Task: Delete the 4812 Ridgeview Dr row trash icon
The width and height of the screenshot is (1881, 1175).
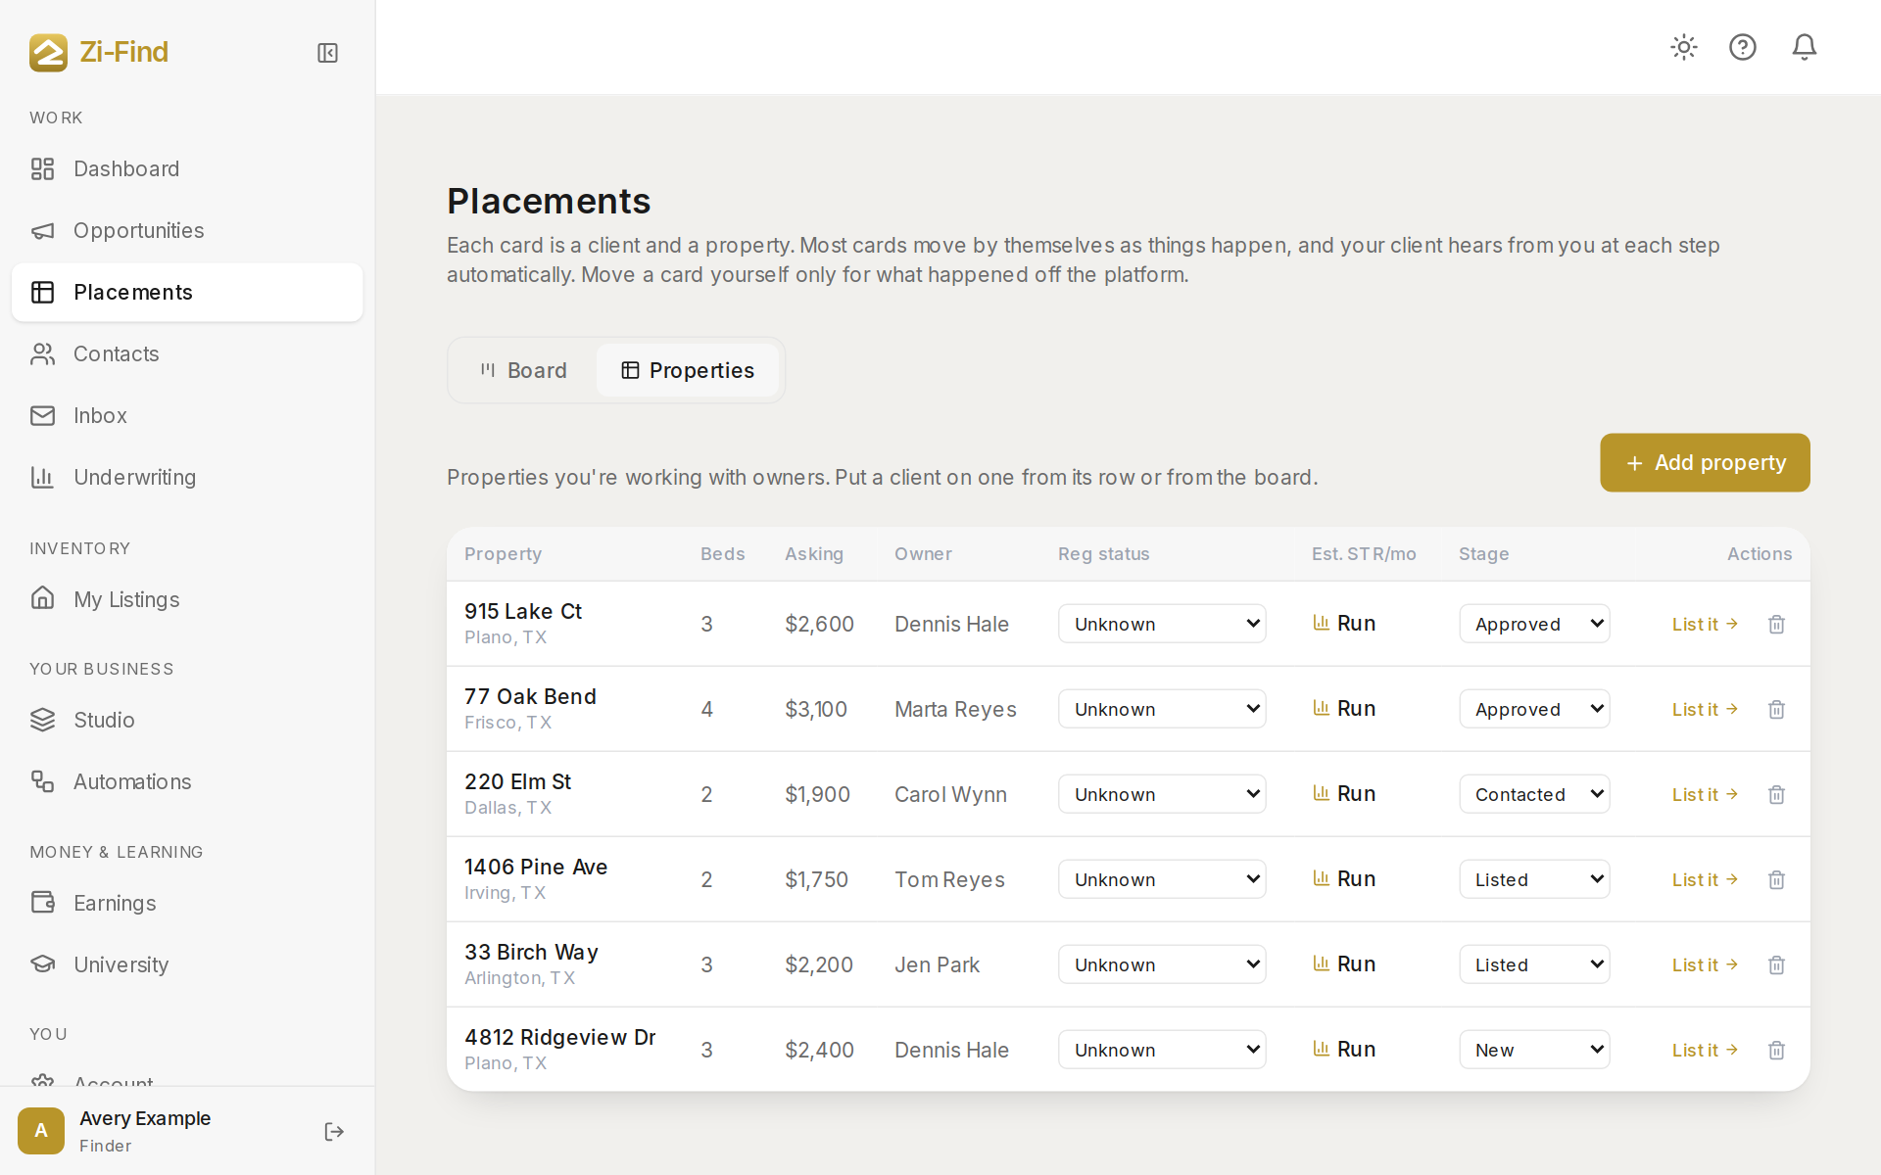Action: coord(1776,1050)
